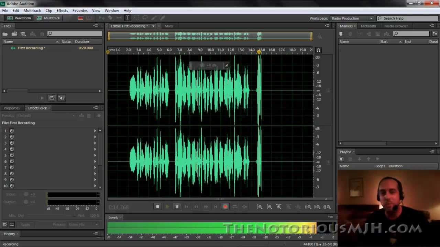Screen dimensions: 440x247
Task: Select the Time Selection tool
Action: point(127,18)
